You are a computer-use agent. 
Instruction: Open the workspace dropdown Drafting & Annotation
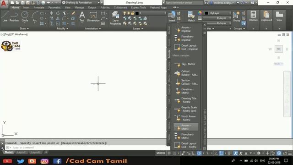click(81, 3)
